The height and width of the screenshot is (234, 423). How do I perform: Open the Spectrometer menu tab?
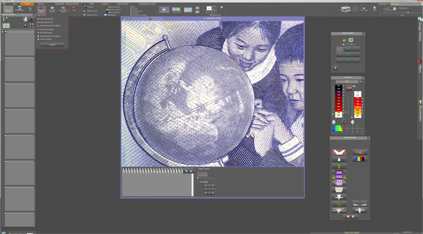(x=123, y=4)
